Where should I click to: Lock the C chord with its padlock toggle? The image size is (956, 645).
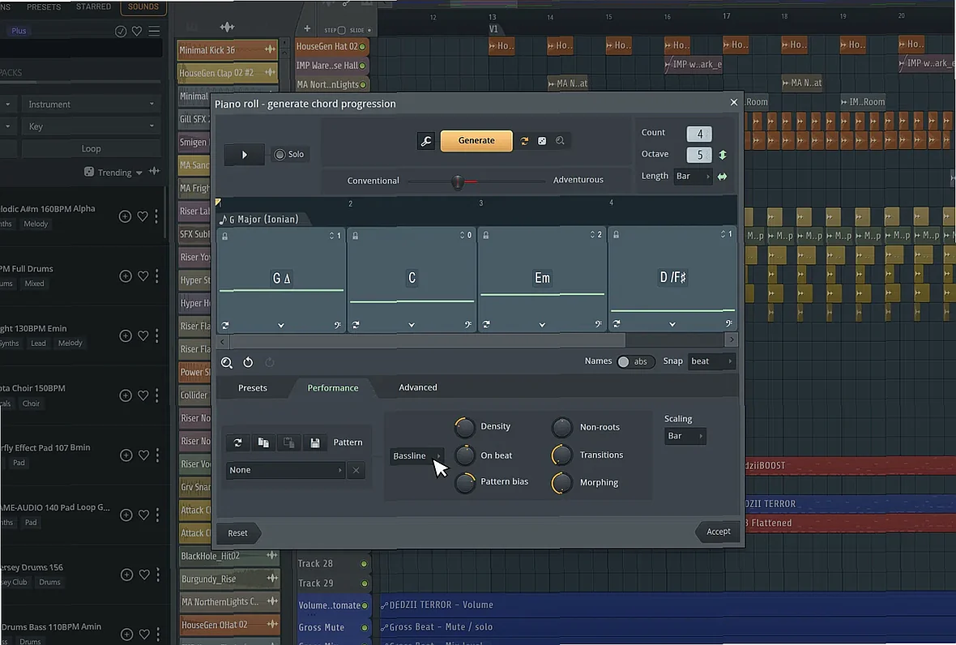(x=355, y=235)
